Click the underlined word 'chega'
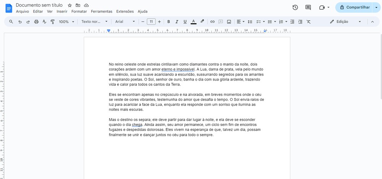382x179 pixels. coord(137,125)
